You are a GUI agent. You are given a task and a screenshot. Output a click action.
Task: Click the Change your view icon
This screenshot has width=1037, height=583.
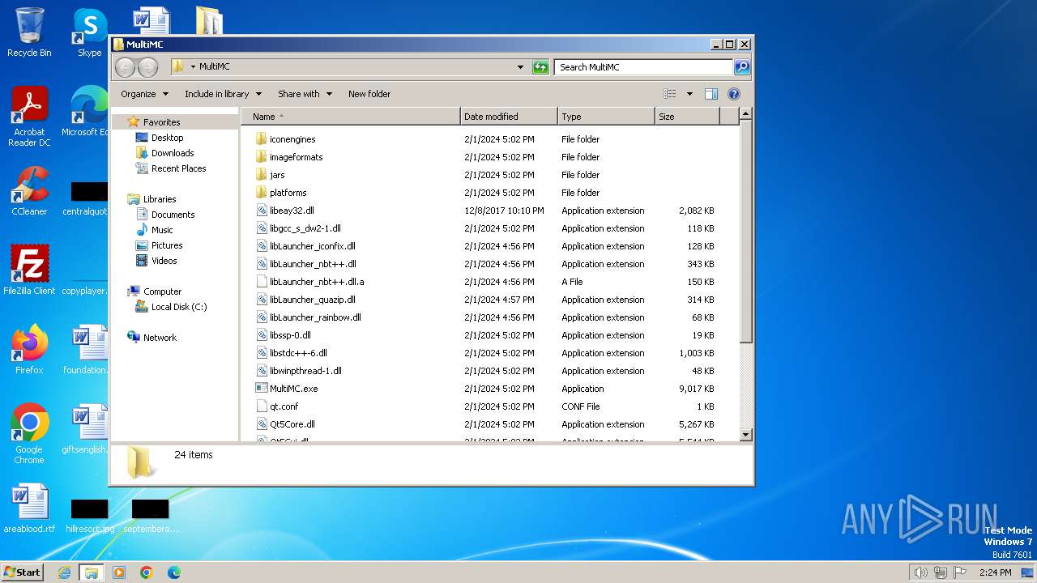click(670, 94)
